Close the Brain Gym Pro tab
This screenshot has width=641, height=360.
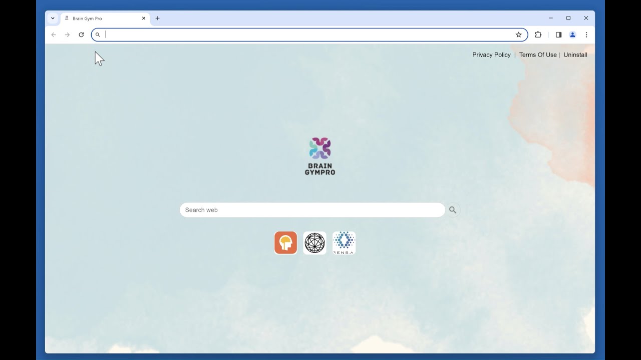click(144, 18)
